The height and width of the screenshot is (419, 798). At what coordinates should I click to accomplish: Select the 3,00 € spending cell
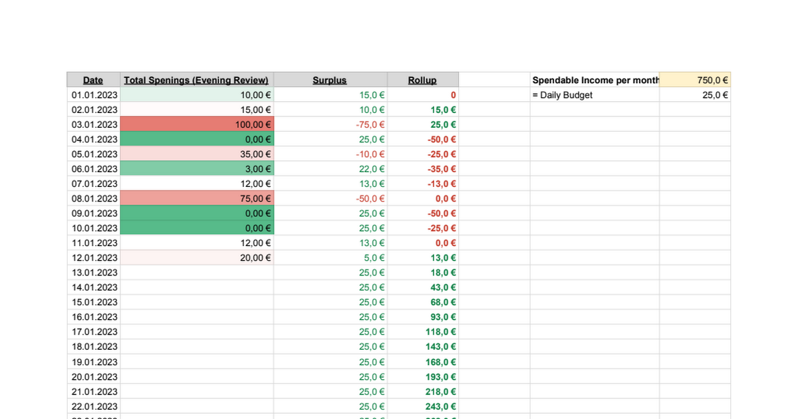(x=197, y=169)
